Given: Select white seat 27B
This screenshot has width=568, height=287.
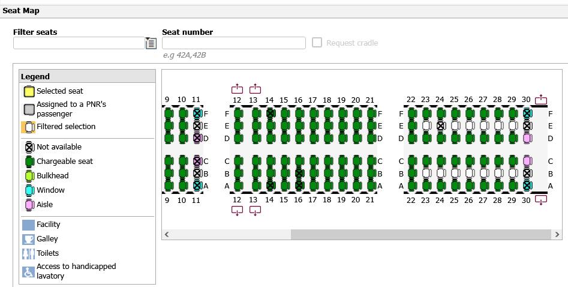Looking at the screenshot, I should tap(484, 174).
